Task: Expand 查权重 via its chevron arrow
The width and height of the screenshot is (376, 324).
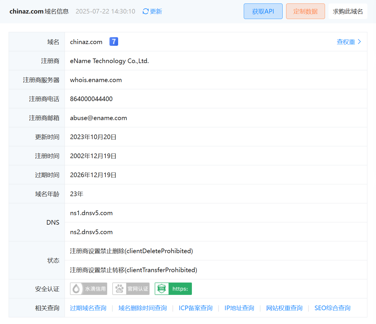Action: pos(359,41)
